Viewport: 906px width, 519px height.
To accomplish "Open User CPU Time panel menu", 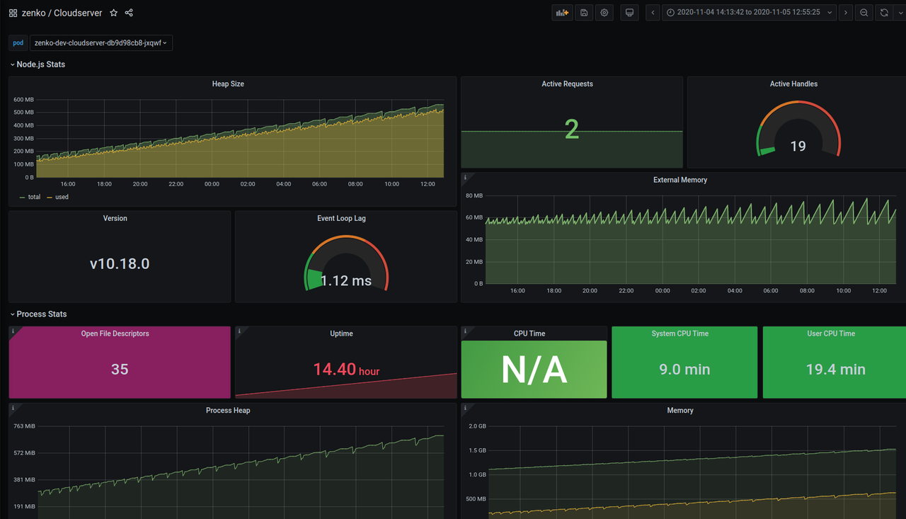I will tap(831, 334).
